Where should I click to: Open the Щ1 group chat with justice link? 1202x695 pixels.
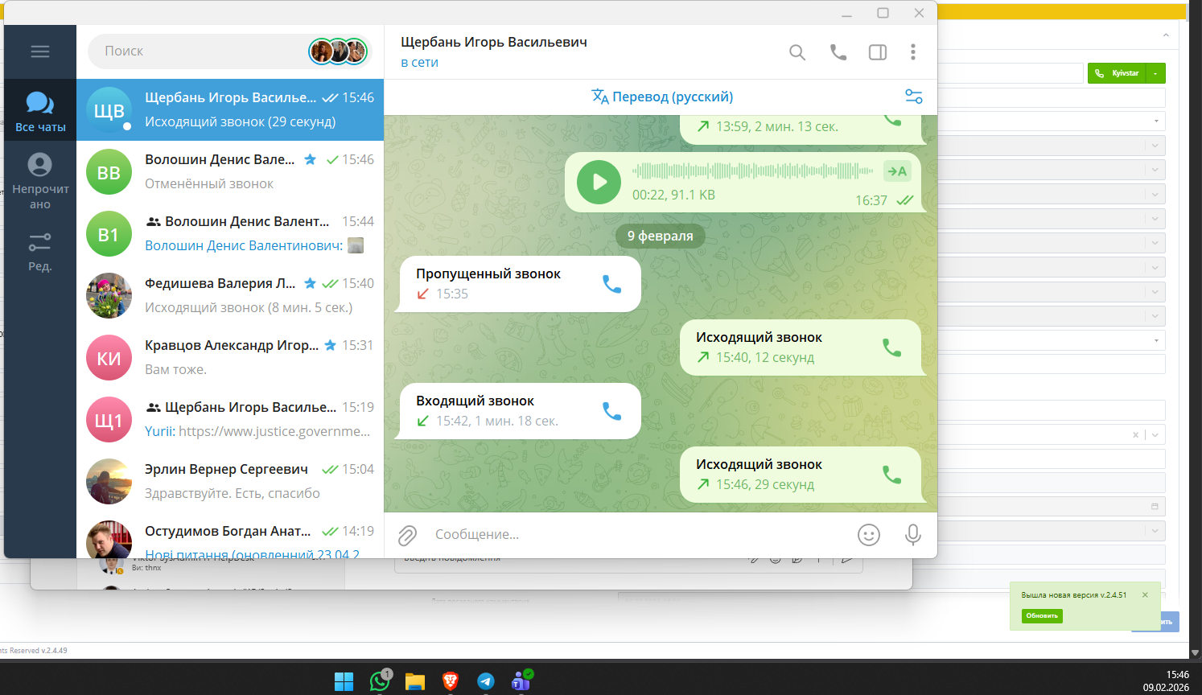(230, 419)
